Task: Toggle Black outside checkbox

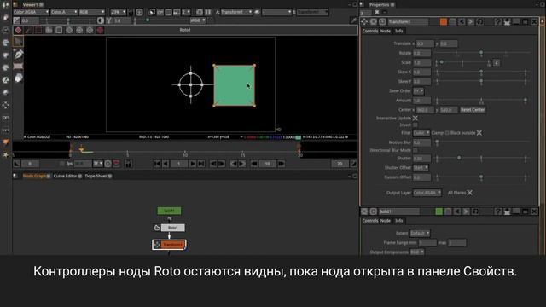Action: coord(479,133)
